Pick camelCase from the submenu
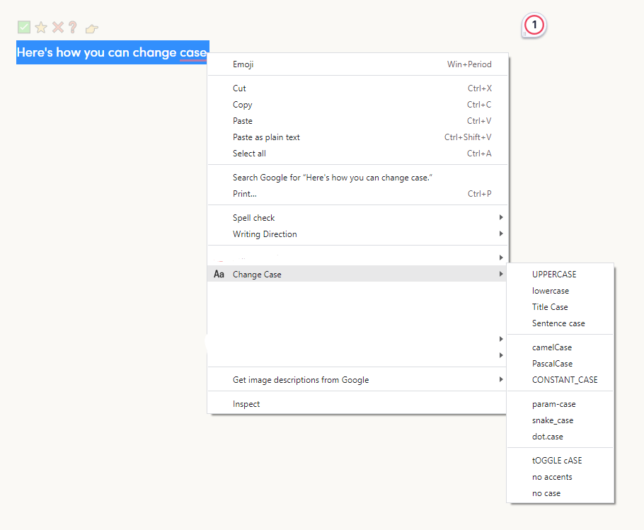 click(552, 347)
